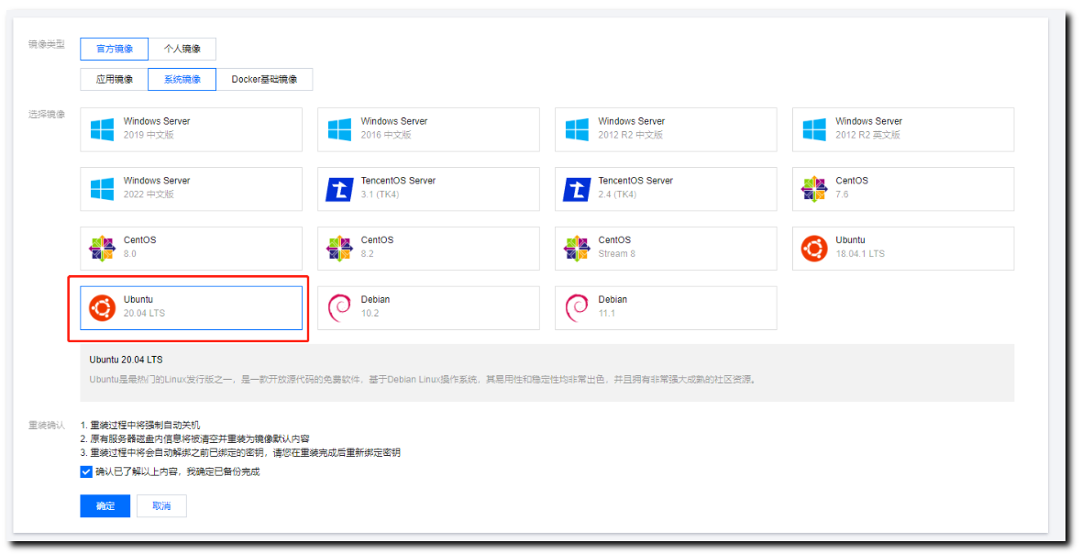
Task: Click the Windows Server 2019 中文版 logo icon
Action: pyautogui.click(x=102, y=129)
